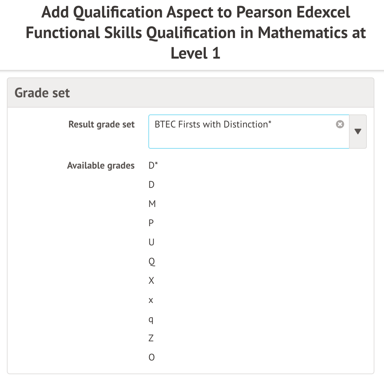Click the M grade in the list
The height and width of the screenshot is (379, 384).
152,204
